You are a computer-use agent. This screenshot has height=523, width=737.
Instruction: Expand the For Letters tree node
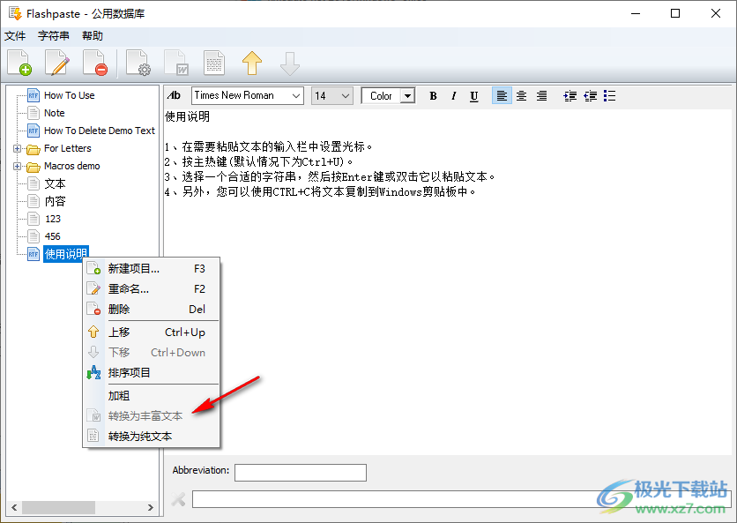(18, 148)
